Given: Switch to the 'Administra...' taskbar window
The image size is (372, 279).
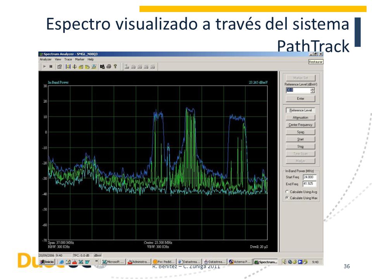Looking at the screenshot, I should (139, 262).
